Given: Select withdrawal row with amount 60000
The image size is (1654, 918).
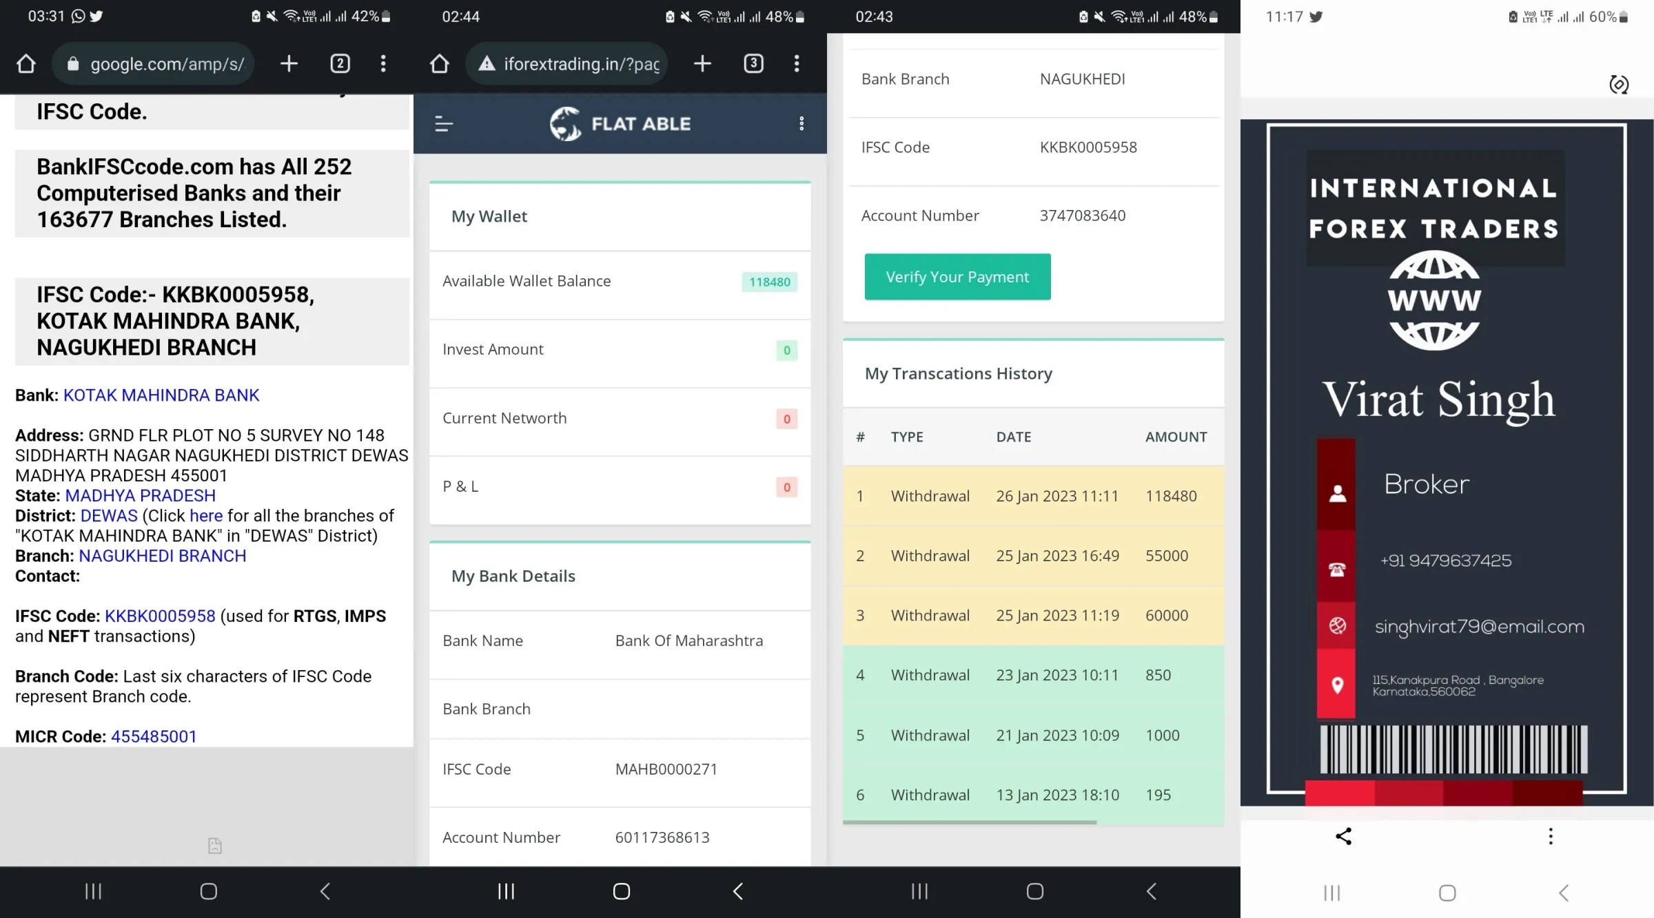Looking at the screenshot, I should 1033,616.
